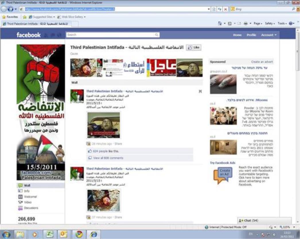Image resolution: width=300 pixels, height=239 pixels.
Task: Like the Third Palestinian Intifada page
Action: (x=194, y=48)
